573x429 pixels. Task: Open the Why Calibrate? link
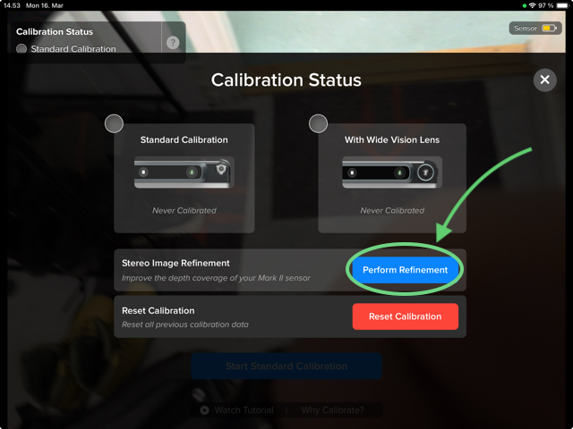[x=332, y=410]
